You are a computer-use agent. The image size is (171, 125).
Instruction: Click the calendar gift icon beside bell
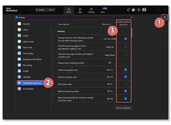point(133,10)
